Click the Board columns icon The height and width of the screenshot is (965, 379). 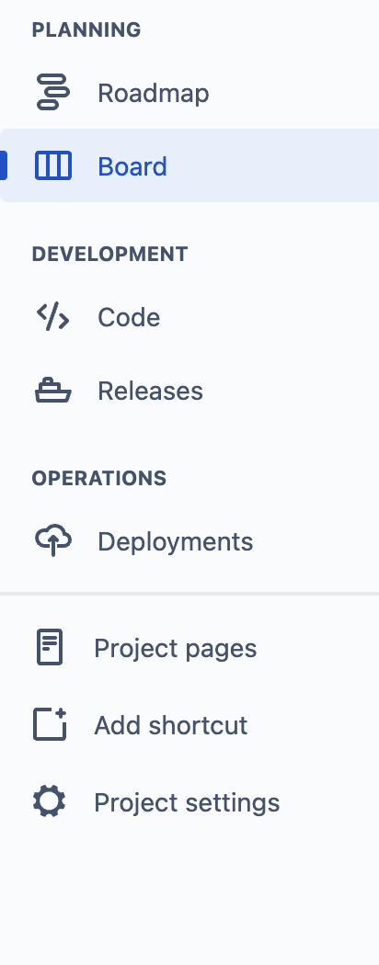click(53, 165)
